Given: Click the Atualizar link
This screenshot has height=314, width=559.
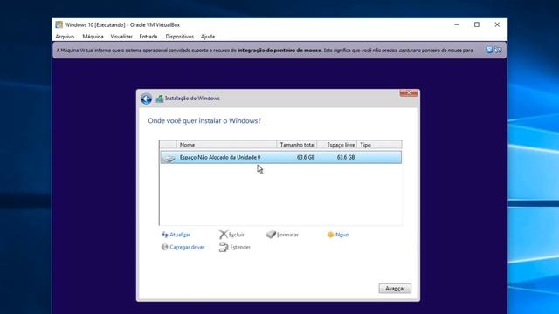Looking at the screenshot, I should pyautogui.click(x=180, y=235).
